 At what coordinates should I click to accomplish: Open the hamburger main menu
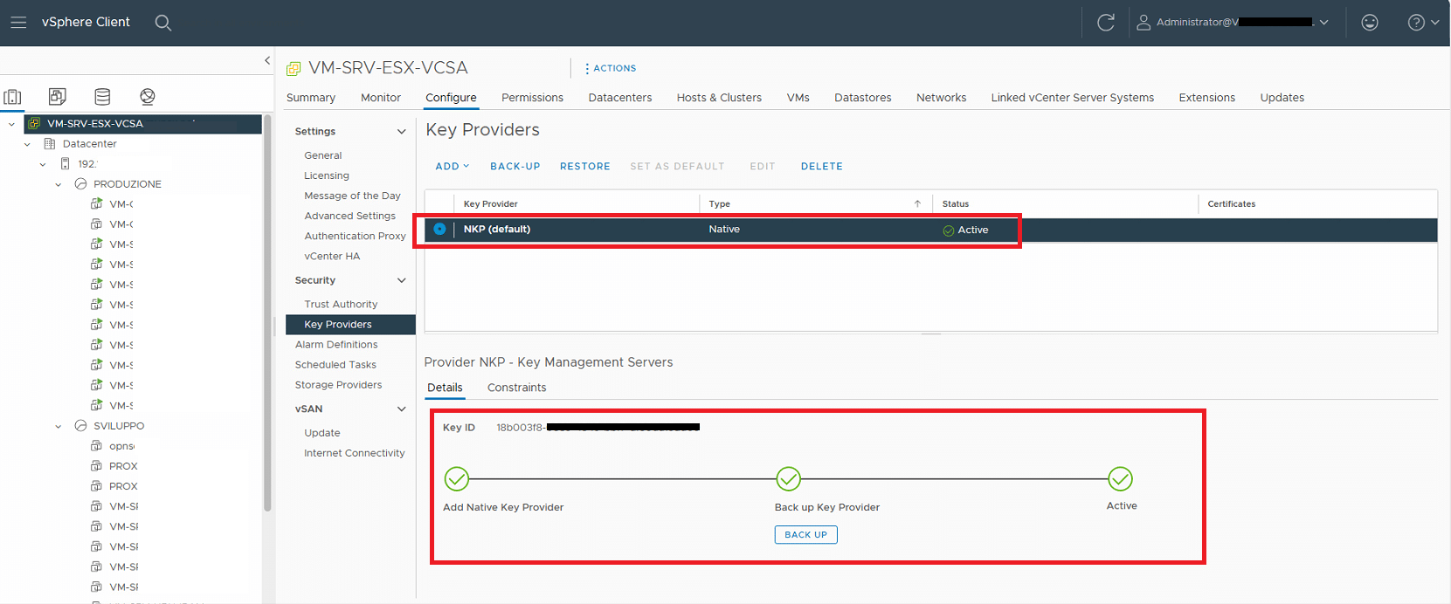click(x=18, y=23)
